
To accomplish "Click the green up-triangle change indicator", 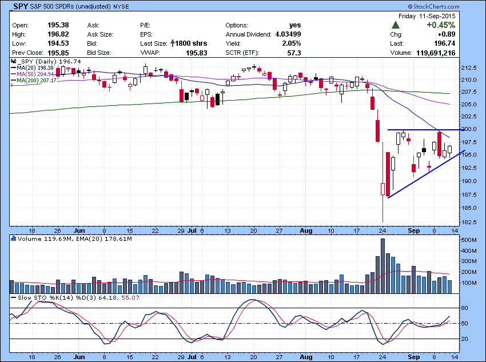I will click(x=395, y=25).
